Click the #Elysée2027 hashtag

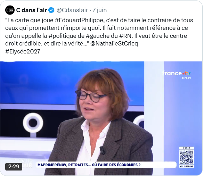point(23,51)
